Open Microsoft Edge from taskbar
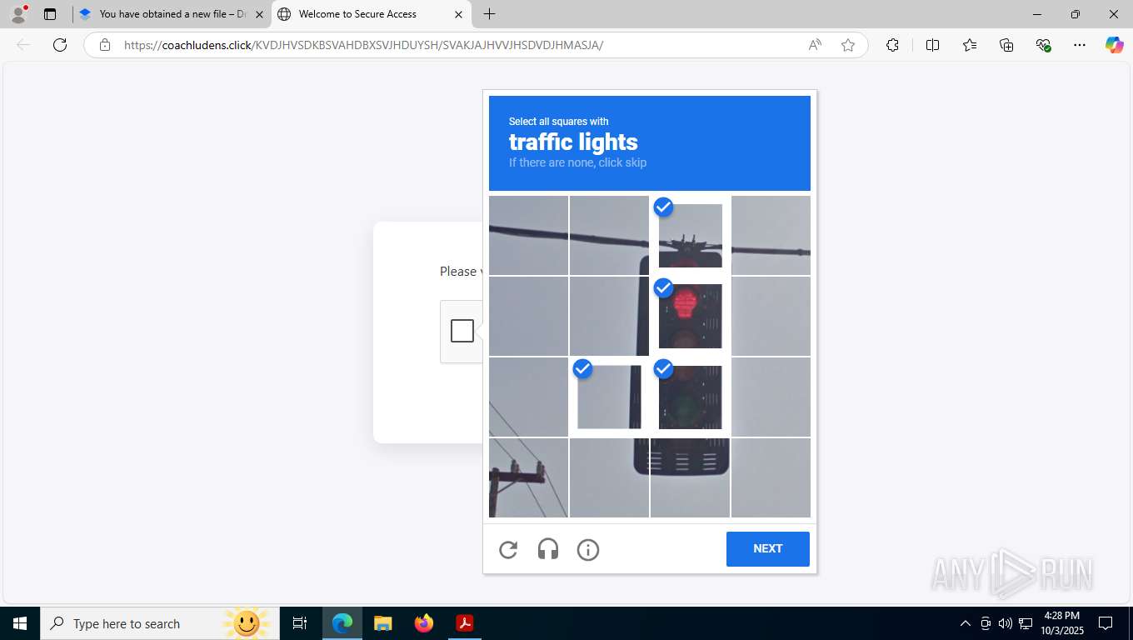This screenshot has height=640, width=1133. coord(342,623)
